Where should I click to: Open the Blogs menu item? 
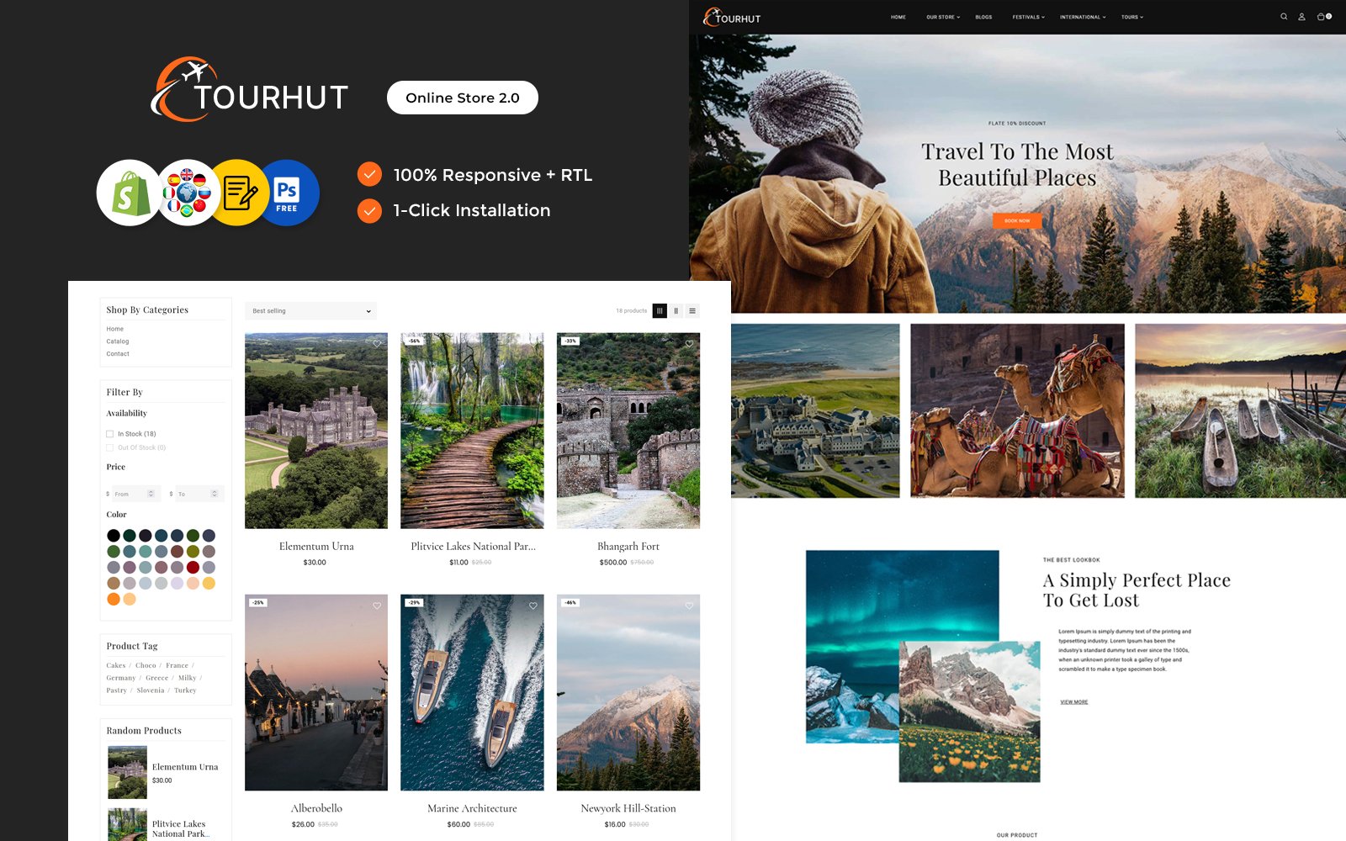tap(983, 17)
